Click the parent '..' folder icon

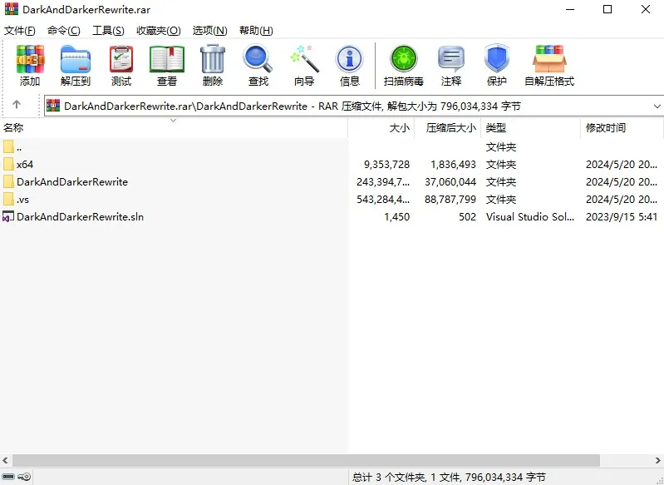pos(8,146)
